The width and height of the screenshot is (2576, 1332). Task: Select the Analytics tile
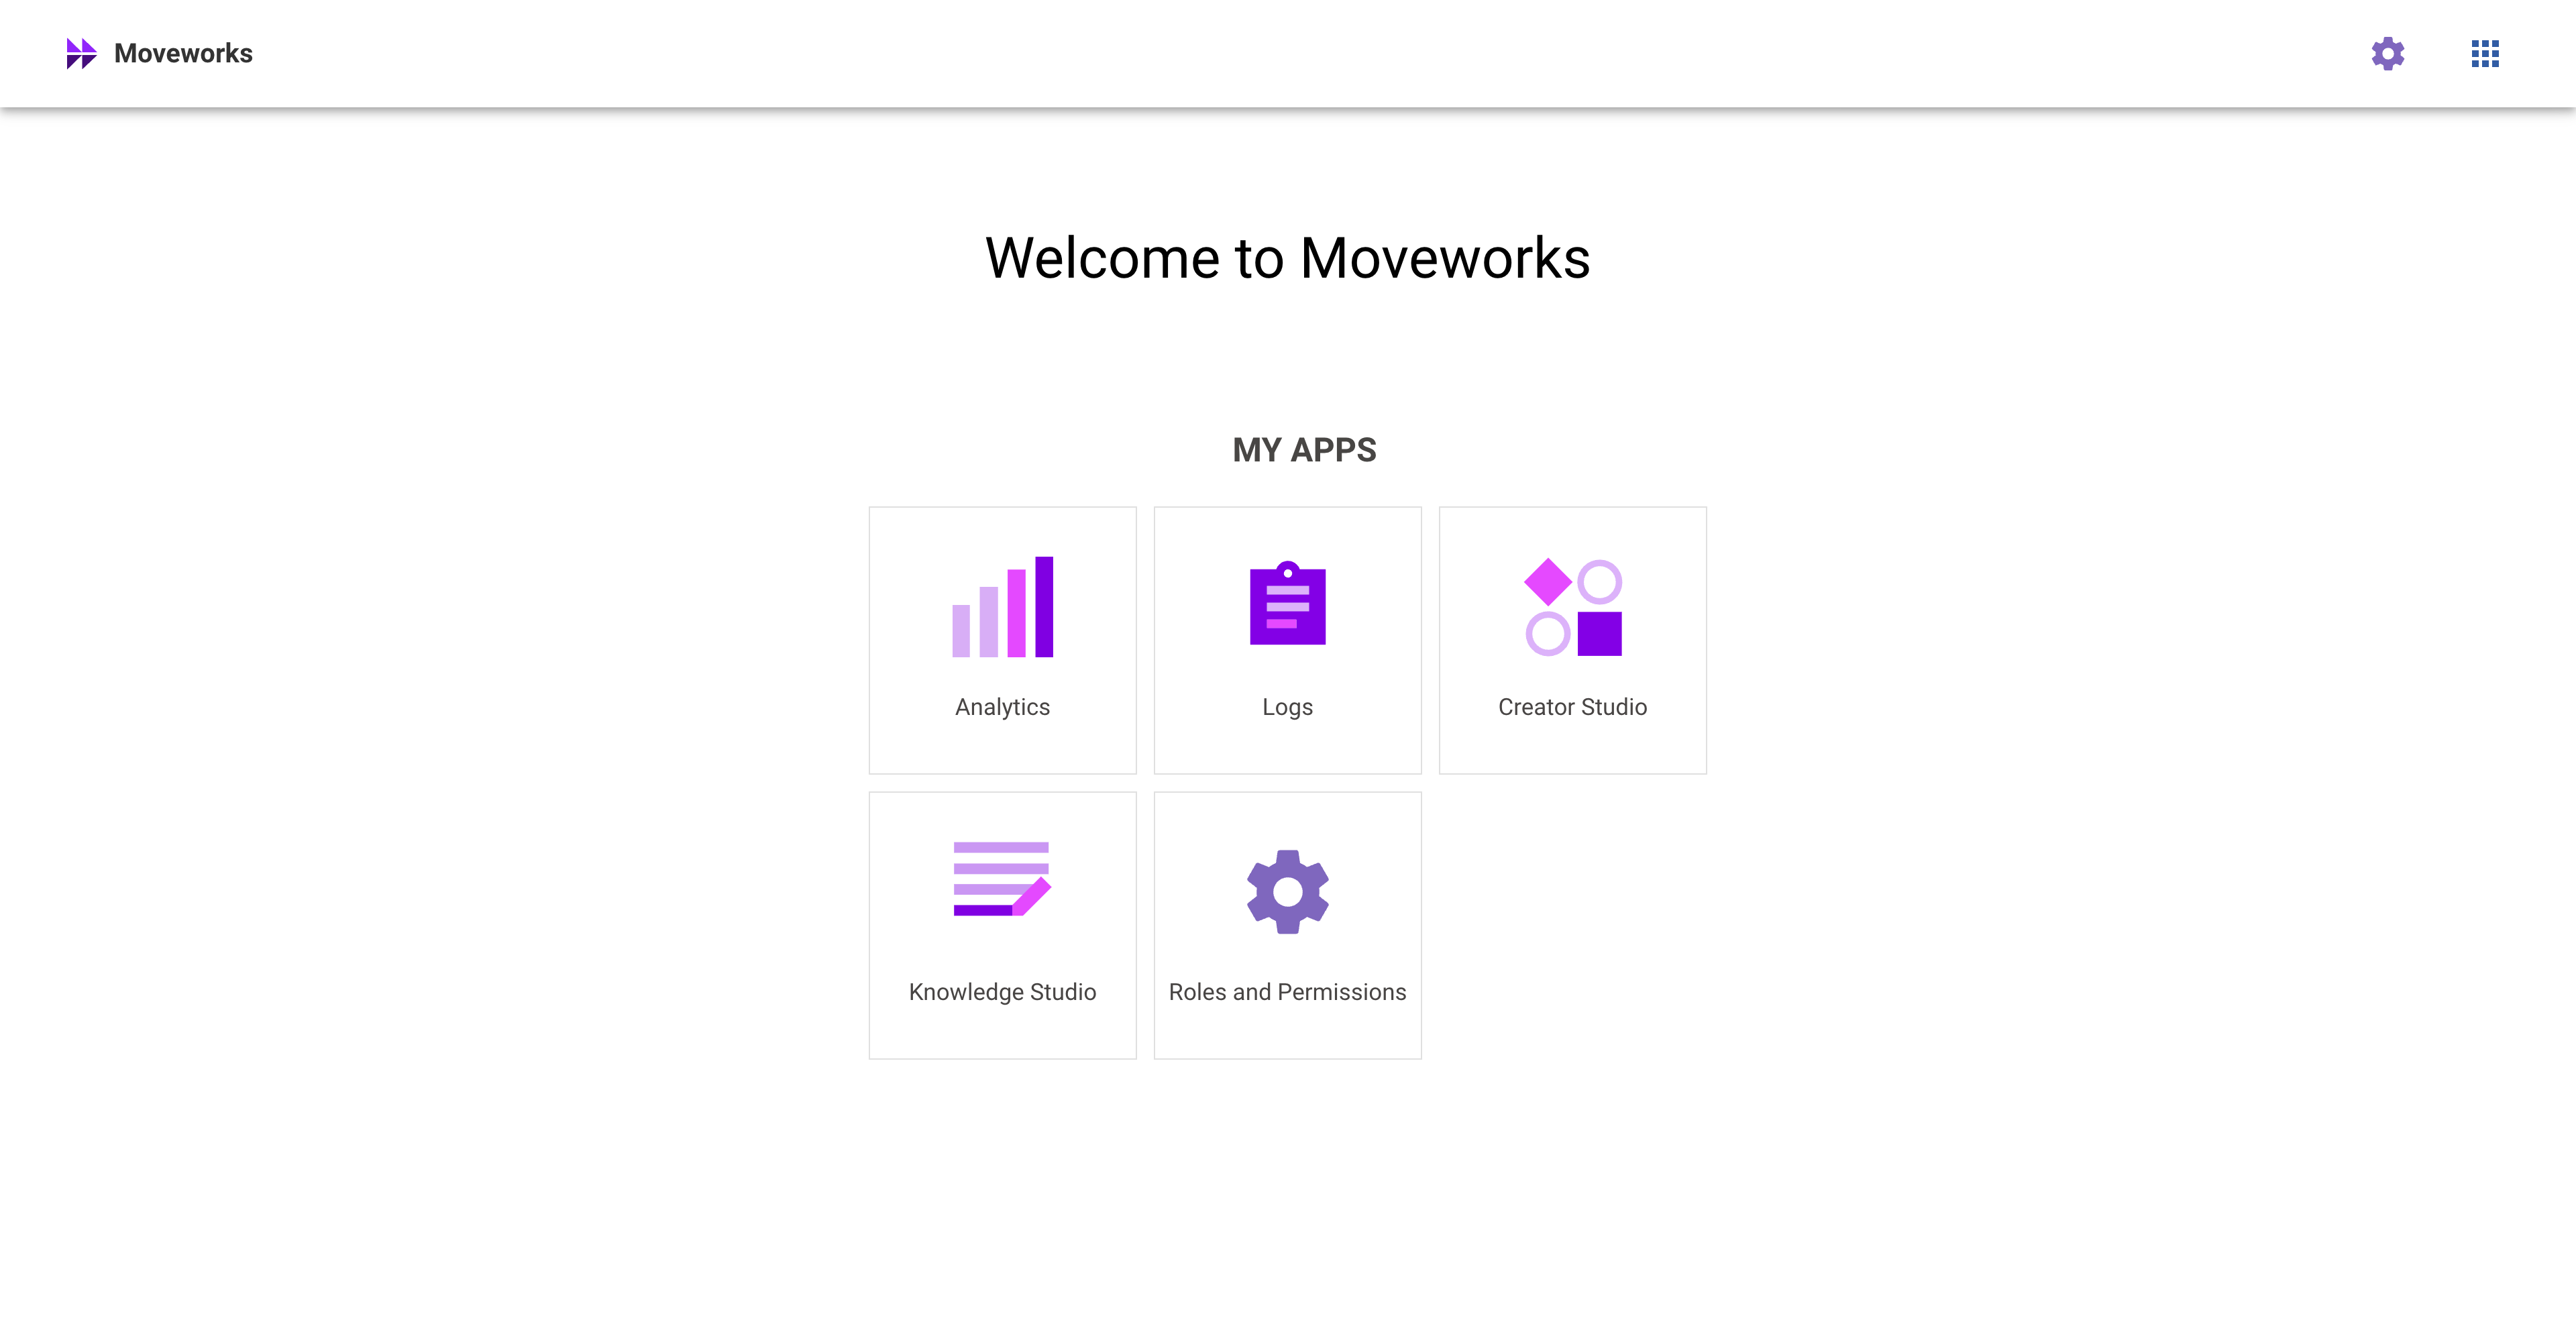click(1001, 640)
